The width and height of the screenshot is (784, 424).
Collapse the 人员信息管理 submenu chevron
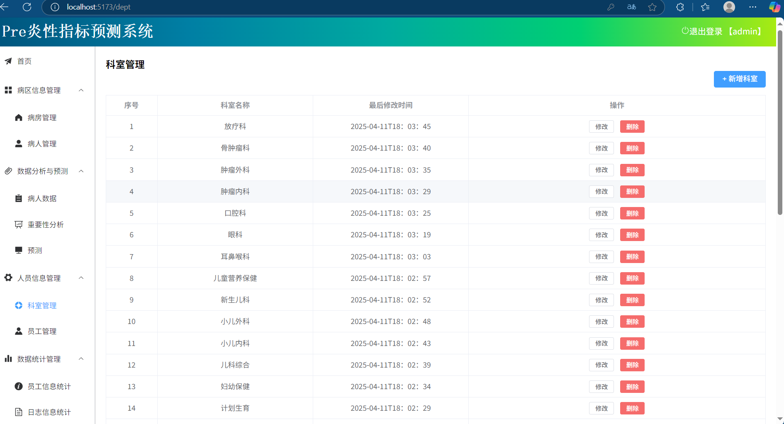(81, 278)
